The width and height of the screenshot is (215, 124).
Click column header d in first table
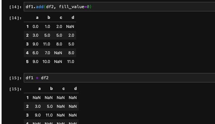click(x=73, y=18)
